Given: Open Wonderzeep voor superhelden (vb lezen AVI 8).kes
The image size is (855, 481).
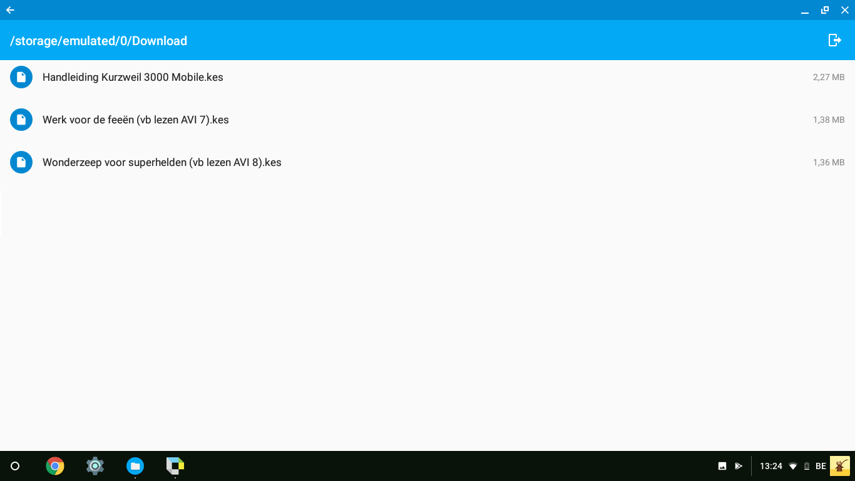Looking at the screenshot, I should [427, 162].
